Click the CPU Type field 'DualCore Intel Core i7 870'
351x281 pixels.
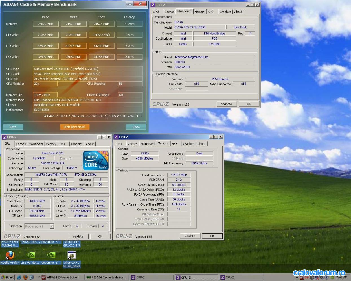pyautogui.click(x=87, y=69)
